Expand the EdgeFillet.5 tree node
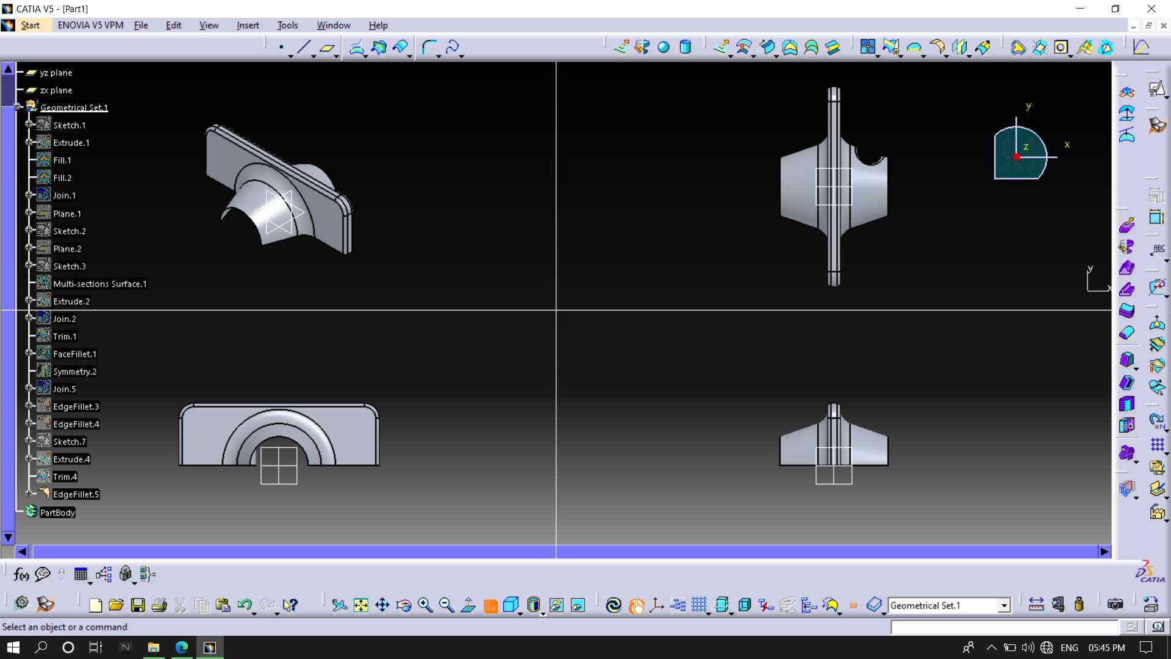Viewport: 1171px width, 659px height. click(29, 493)
